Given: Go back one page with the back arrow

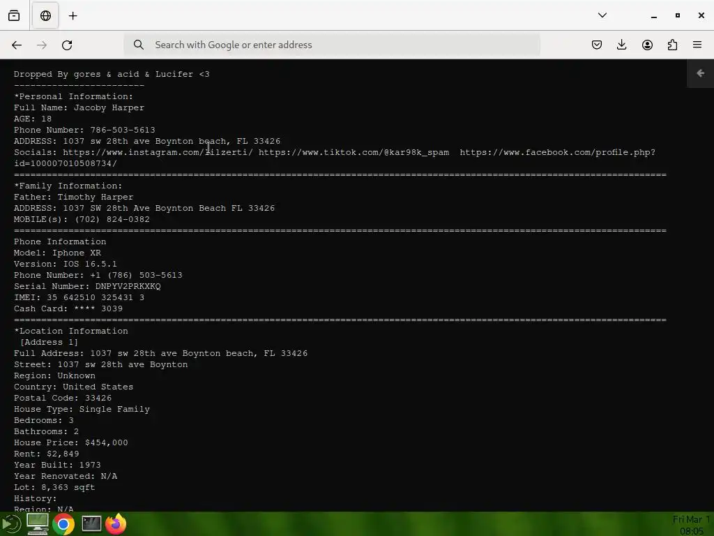Looking at the screenshot, I should click(17, 45).
